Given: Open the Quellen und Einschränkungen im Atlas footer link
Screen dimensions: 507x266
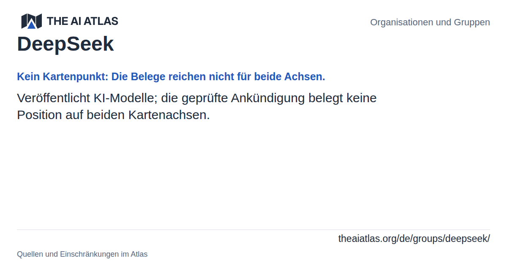Looking at the screenshot, I should pyautogui.click(x=82, y=254).
